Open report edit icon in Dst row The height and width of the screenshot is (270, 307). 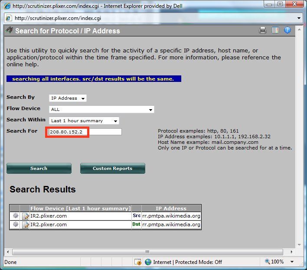click(x=25, y=224)
